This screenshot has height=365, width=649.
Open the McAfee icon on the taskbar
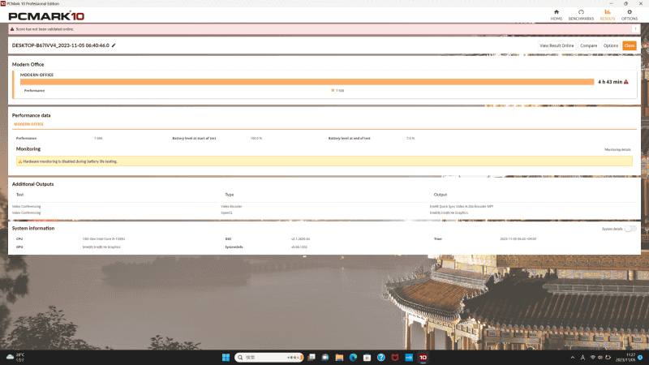pyautogui.click(x=395, y=357)
